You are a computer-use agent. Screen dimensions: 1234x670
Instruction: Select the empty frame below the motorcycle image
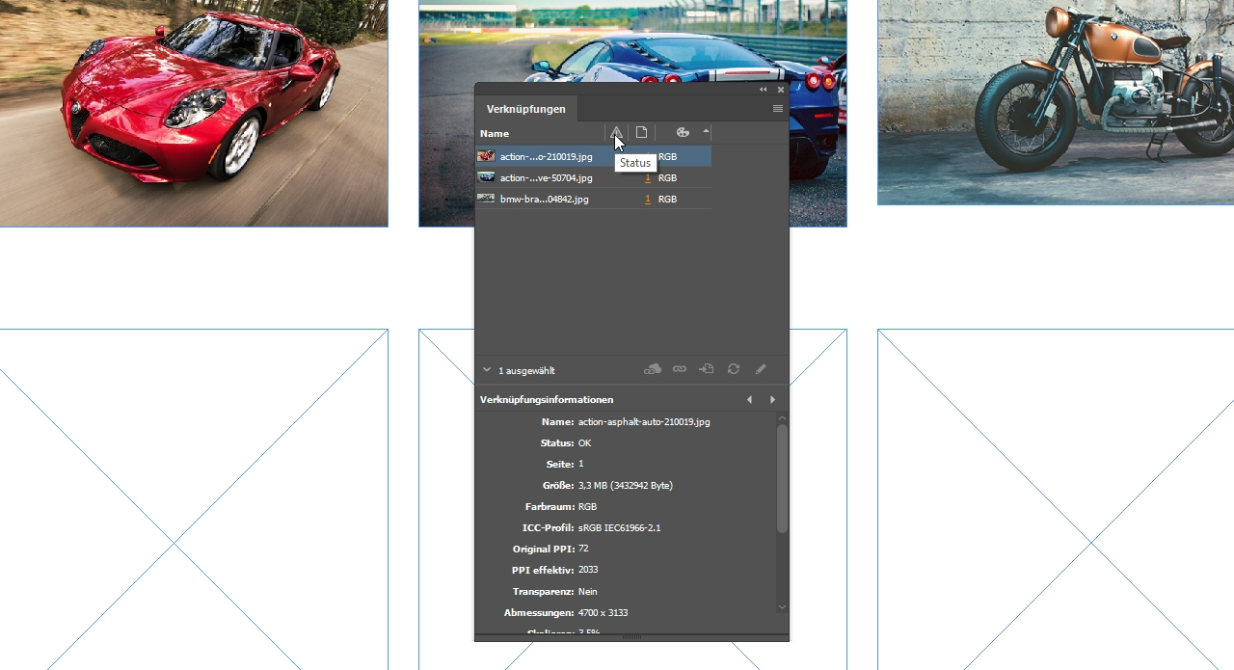coord(1056,499)
